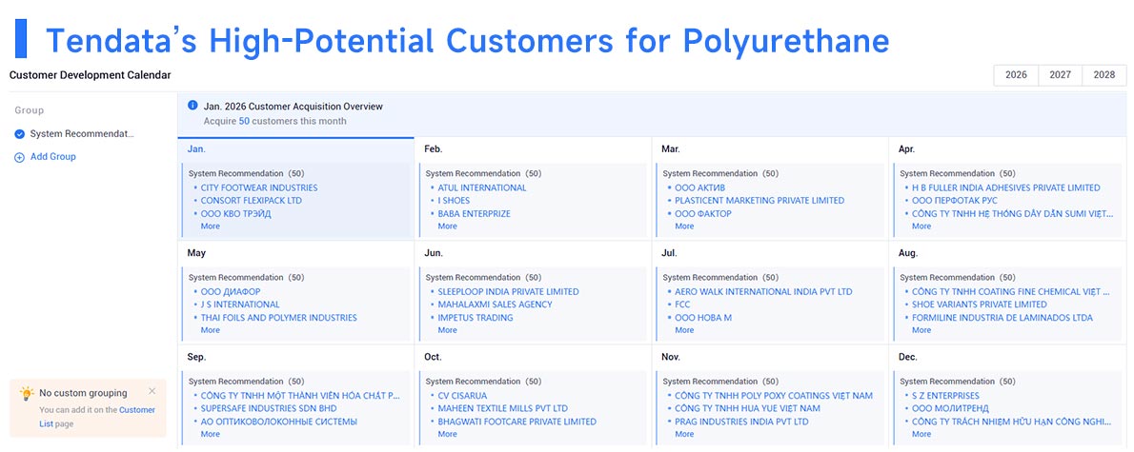Select the Oct. month header
The height and width of the screenshot is (452, 1134).
[433, 358]
